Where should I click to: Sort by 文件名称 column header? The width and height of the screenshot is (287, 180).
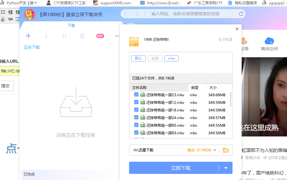[x=159, y=87]
